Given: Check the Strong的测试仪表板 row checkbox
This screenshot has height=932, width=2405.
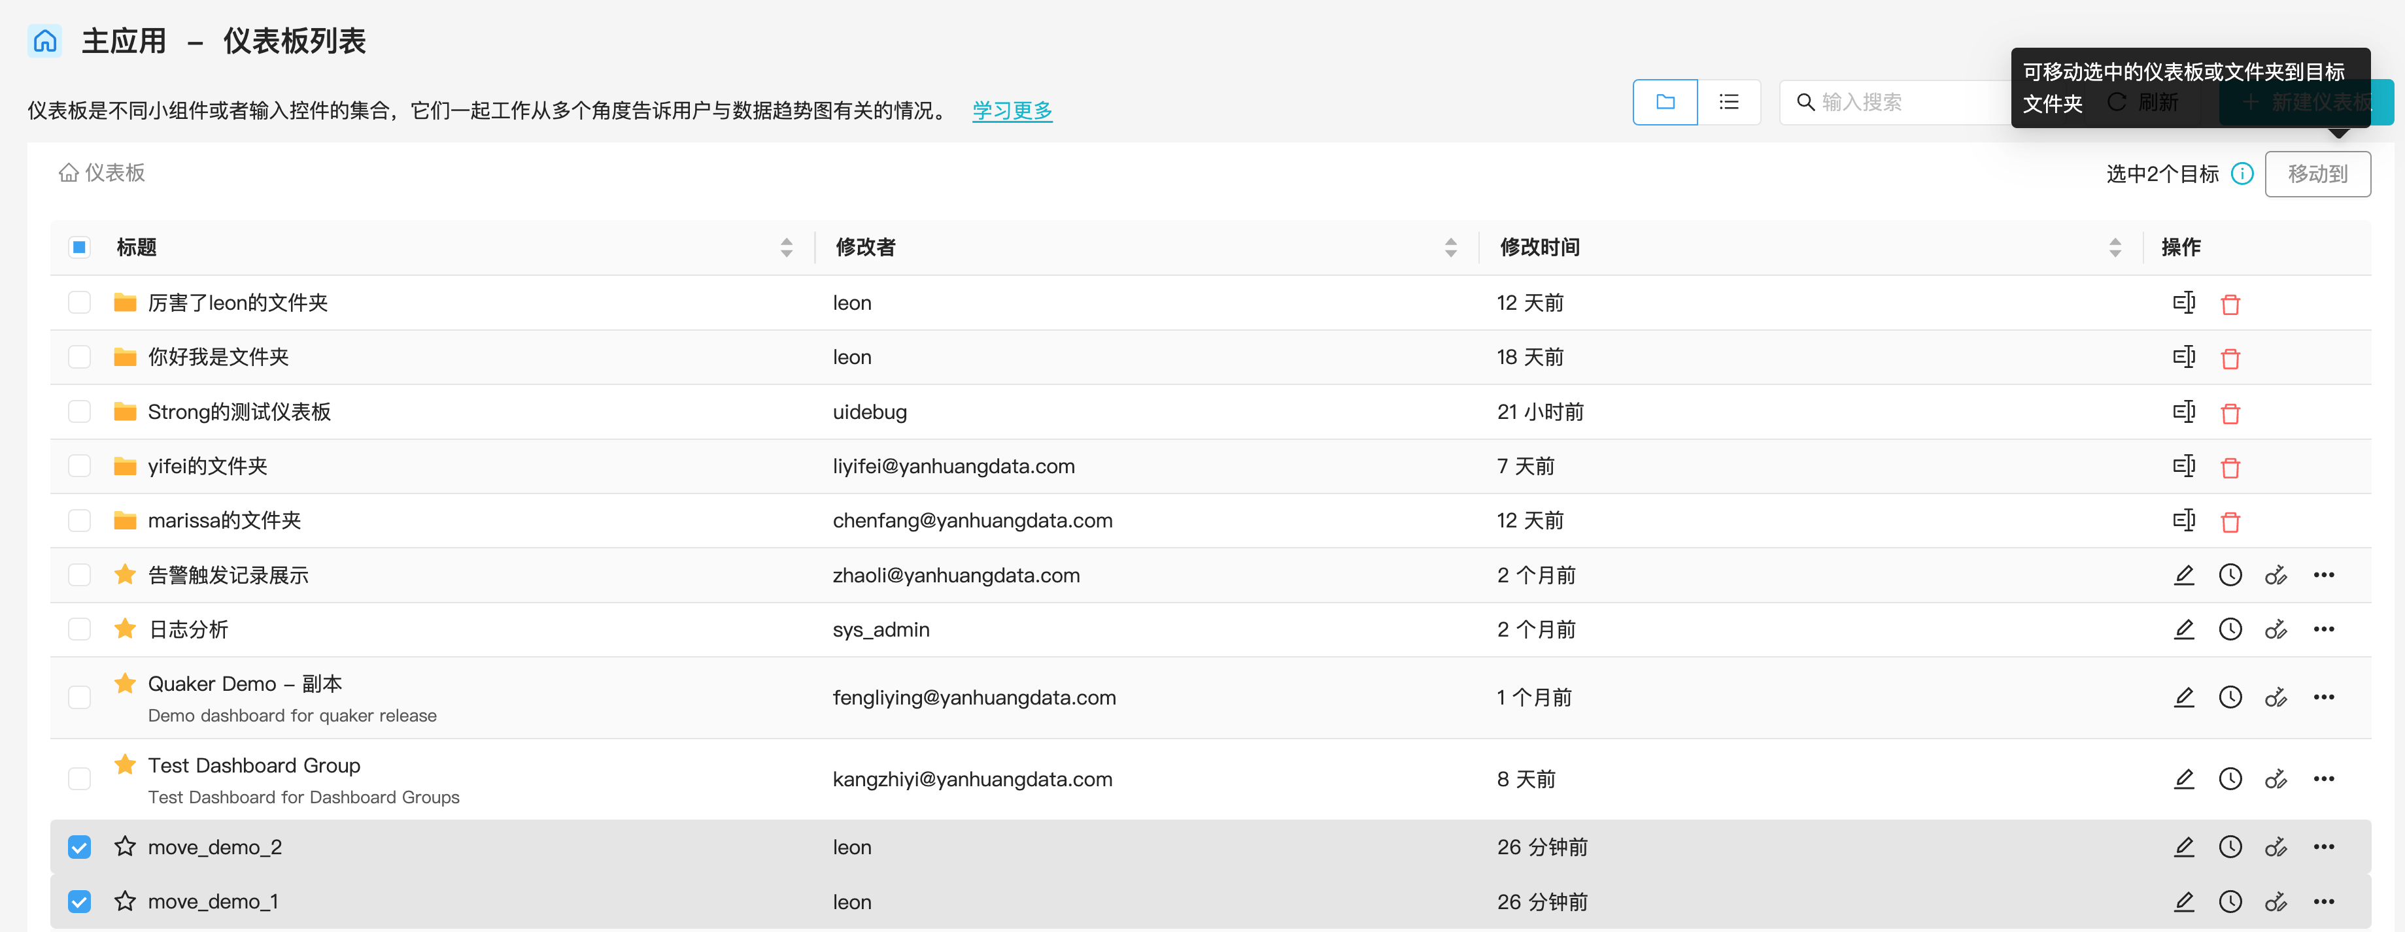Looking at the screenshot, I should (x=79, y=411).
